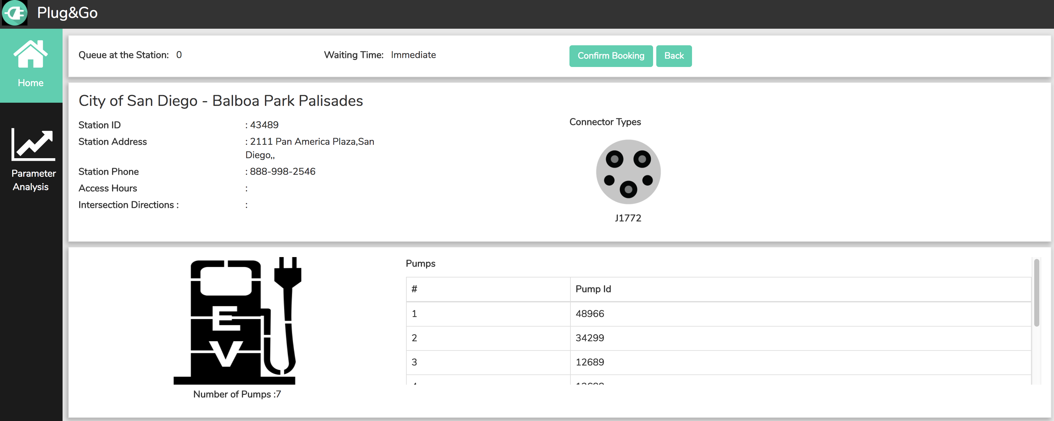The image size is (1054, 421).
Task: Open Parameter Analysis chart icon
Action: (33, 144)
